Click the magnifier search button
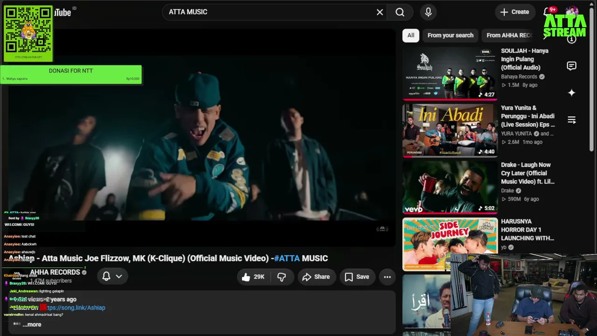The width and height of the screenshot is (597, 336). click(400, 12)
